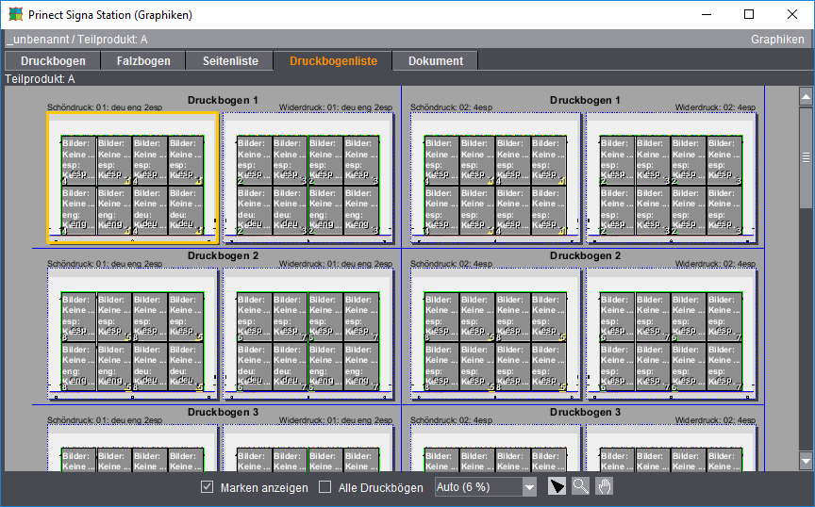Enable Alle Druckbögen checkbox
Viewport: 815px width, 507px height.
[325, 487]
